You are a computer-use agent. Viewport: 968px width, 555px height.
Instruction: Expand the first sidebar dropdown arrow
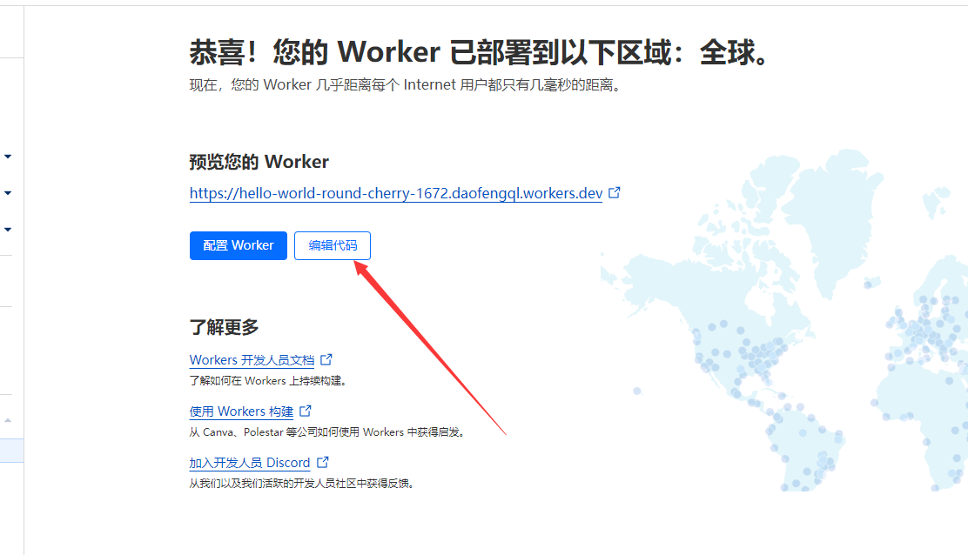coord(8,157)
